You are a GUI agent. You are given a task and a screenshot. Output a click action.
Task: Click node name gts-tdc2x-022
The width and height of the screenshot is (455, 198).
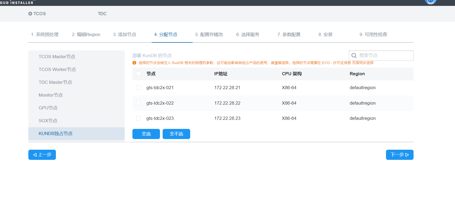tap(160, 103)
